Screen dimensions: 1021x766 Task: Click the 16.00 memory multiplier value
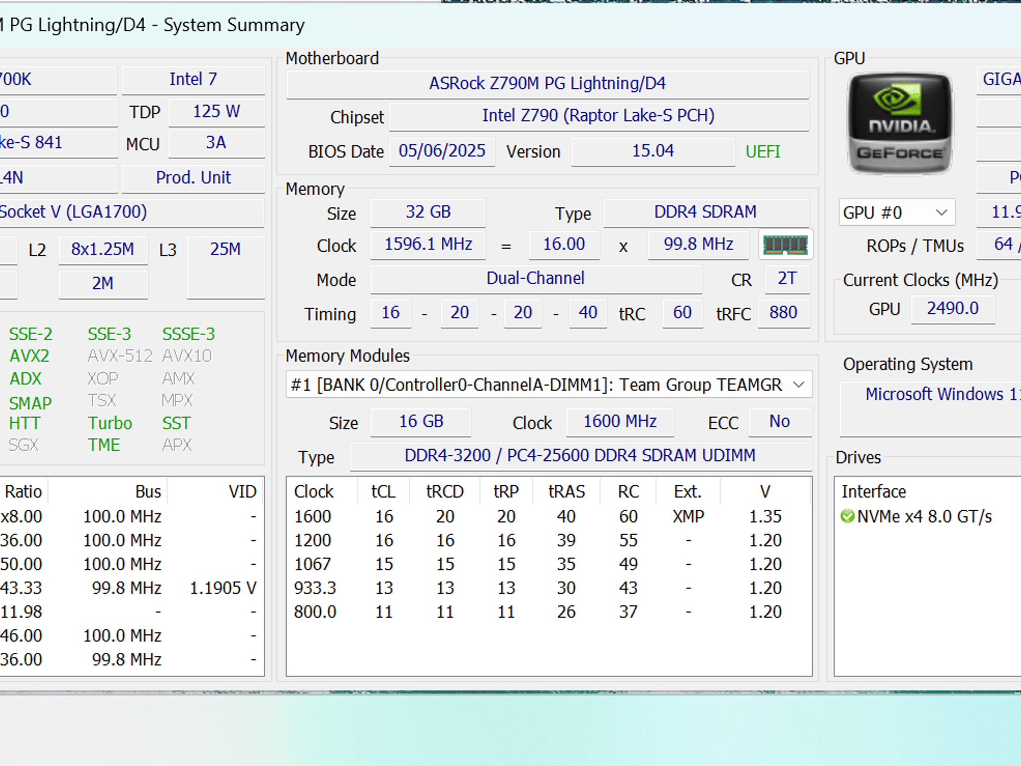tap(564, 244)
